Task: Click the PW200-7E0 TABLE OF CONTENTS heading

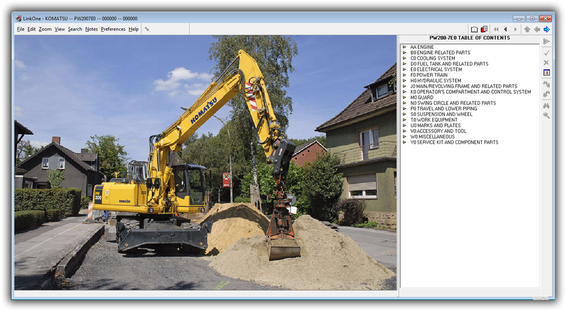Action: click(470, 38)
